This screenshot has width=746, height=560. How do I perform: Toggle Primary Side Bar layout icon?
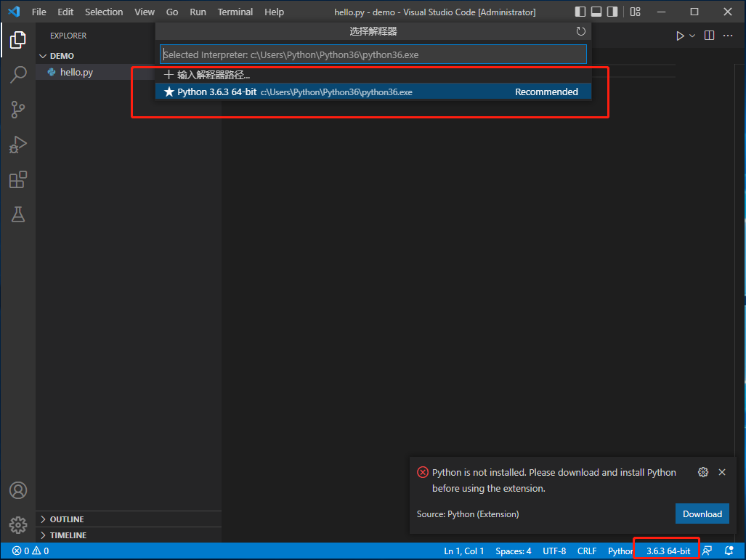(580, 12)
